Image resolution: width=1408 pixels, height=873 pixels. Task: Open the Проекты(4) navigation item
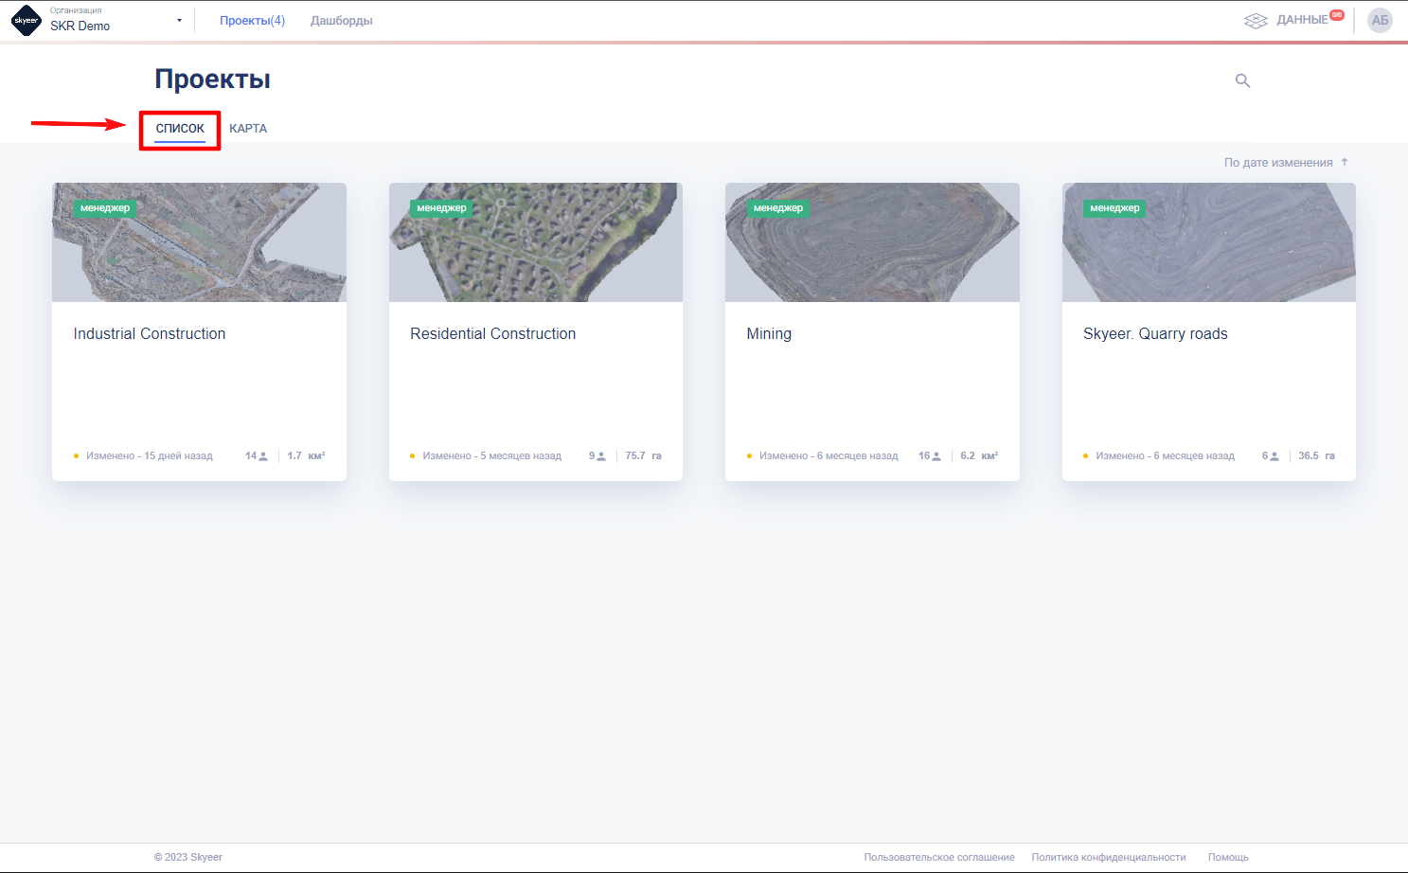coord(252,21)
